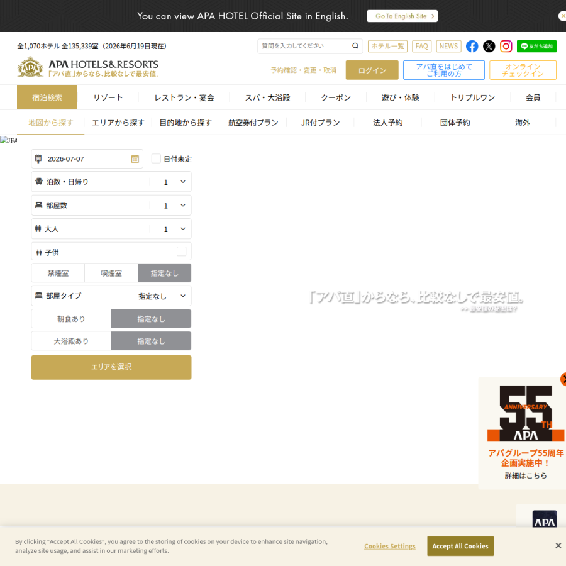Screen dimensions: 566x566
Task: Open the スパ・大浴殿 menu
Action: [x=267, y=97]
